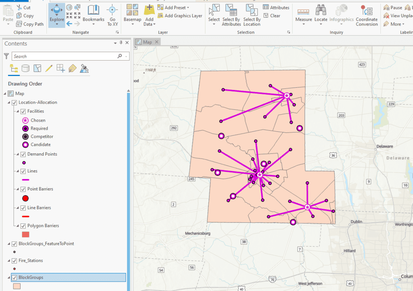This screenshot has height=291, width=413.
Task: Toggle Demand Points layer visibility
Action: pos(23,154)
